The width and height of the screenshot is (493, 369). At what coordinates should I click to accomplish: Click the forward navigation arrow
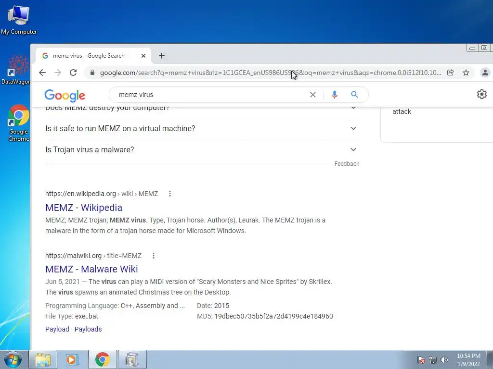tap(58, 73)
